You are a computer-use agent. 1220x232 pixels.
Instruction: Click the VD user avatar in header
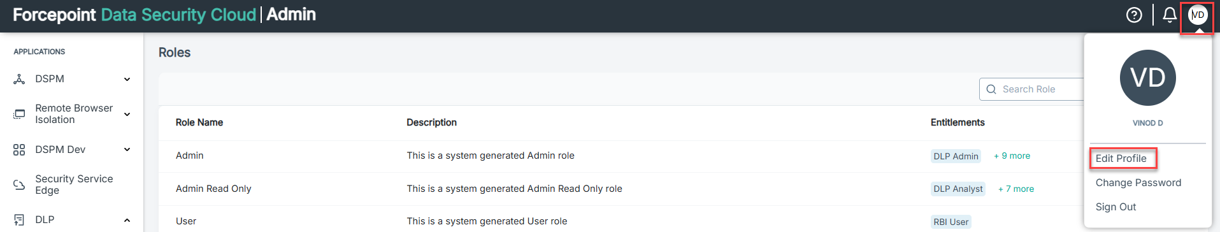click(1198, 15)
